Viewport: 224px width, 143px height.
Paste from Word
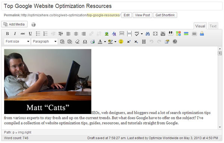click(70, 42)
